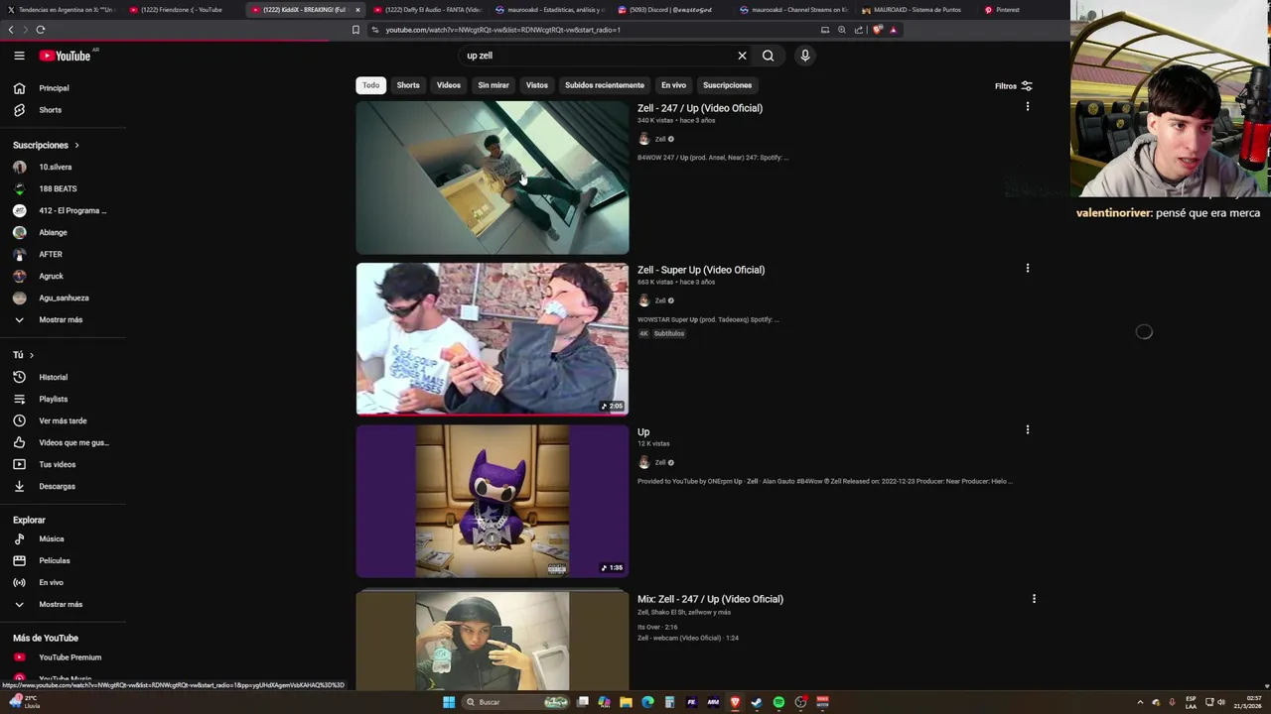Screen dimensions: 1271x714
Task: Show hidden system tray icons
Action: click(x=1140, y=702)
